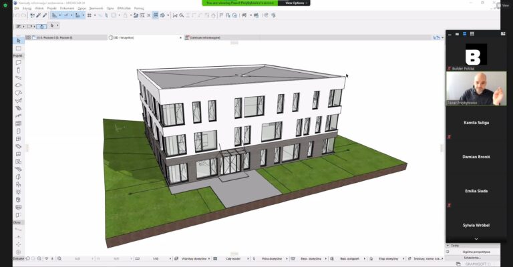Pick up parameters with the eyedropper
Viewport: 513px width, 267px height.
39,15
